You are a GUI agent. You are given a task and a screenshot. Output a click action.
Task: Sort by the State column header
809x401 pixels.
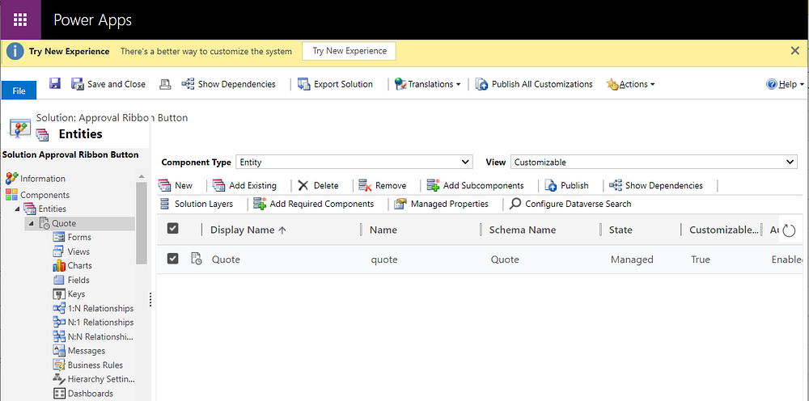click(621, 230)
